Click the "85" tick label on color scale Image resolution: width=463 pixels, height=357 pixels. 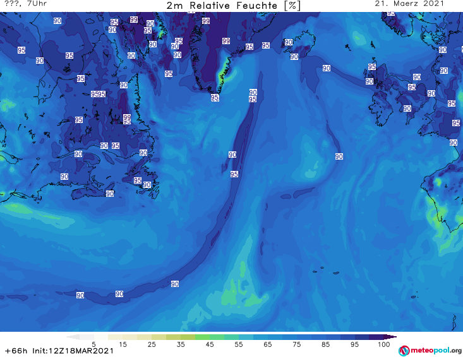326,344
